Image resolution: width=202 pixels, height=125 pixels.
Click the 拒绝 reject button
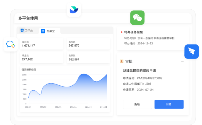[137, 104]
